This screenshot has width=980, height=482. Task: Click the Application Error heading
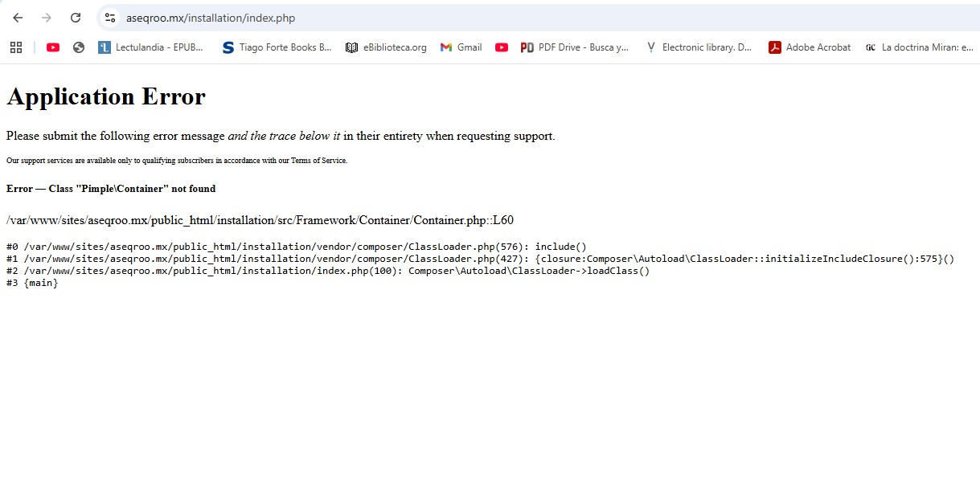[x=106, y=97]
